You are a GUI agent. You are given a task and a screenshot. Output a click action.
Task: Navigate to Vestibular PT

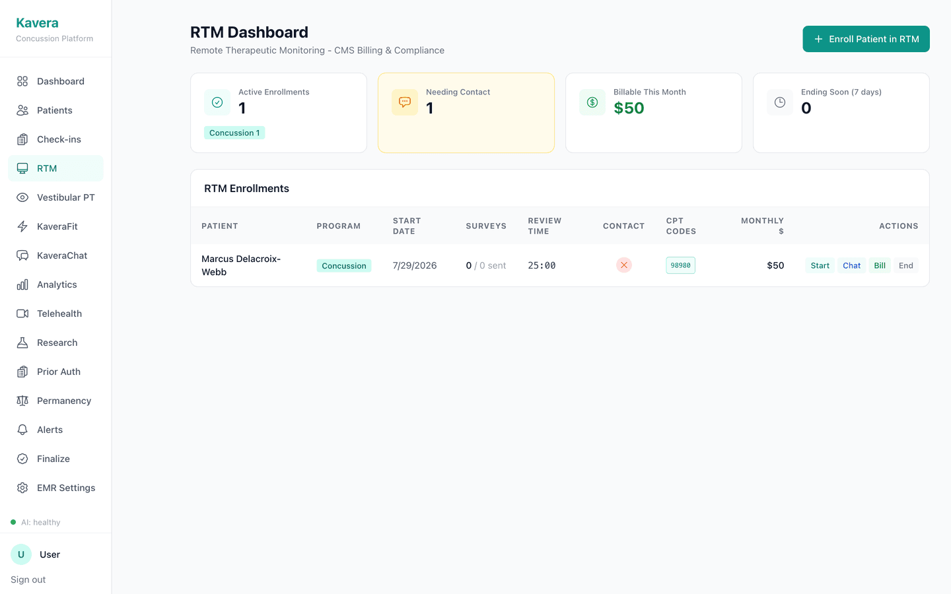click(55, 197)
